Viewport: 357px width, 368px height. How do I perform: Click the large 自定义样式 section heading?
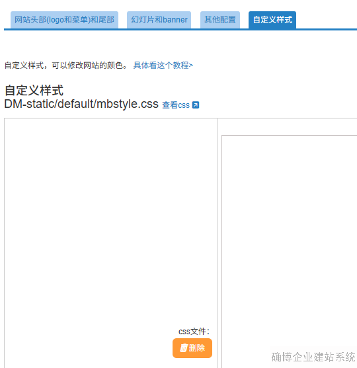click(34, 91)
